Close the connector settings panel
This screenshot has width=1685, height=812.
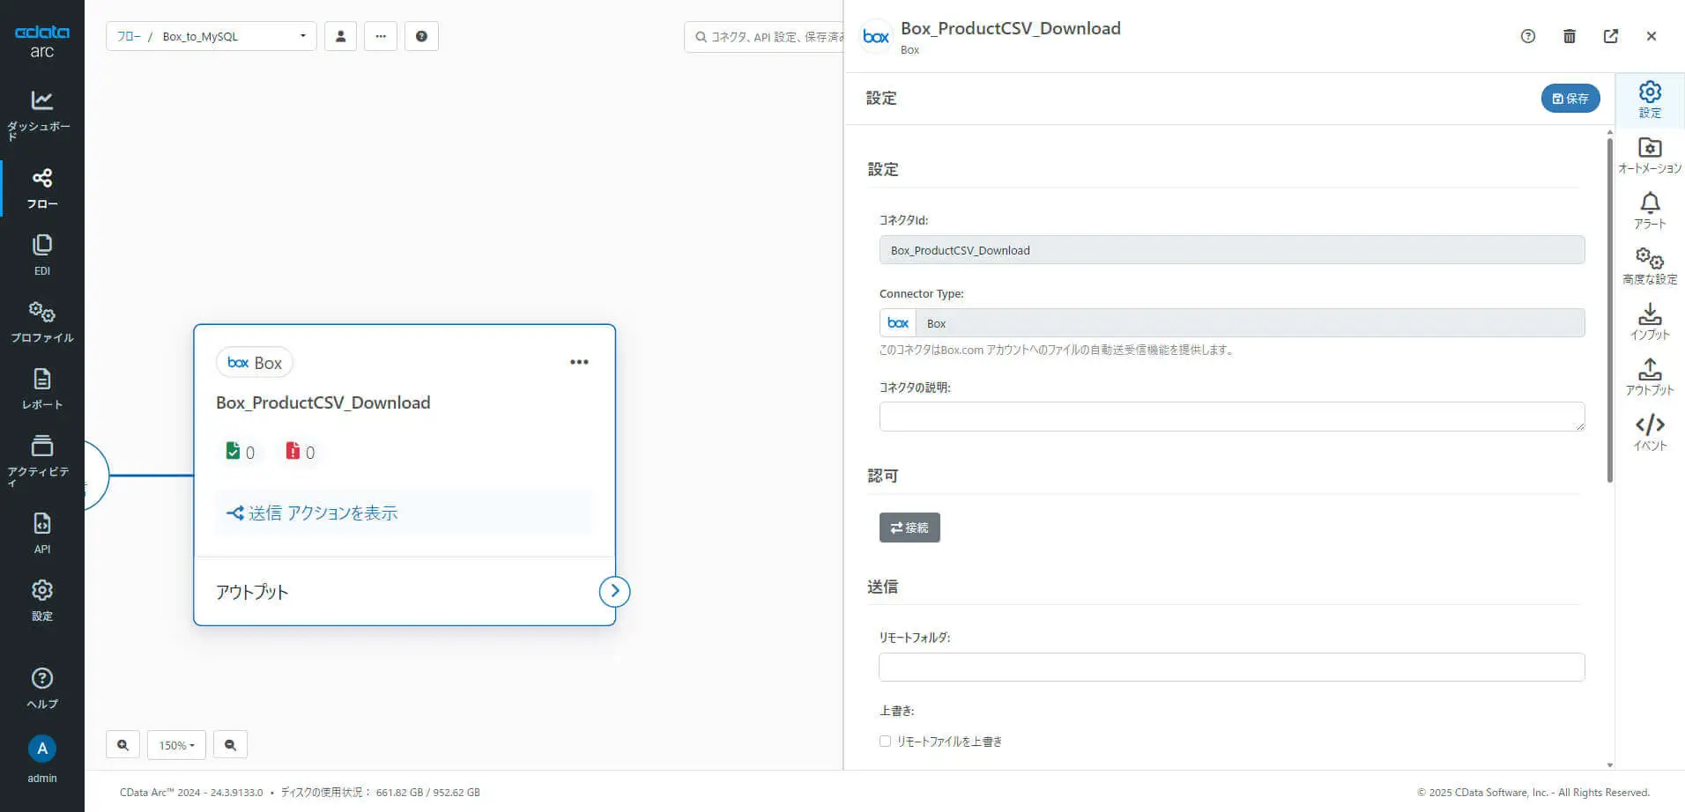click(x=1652, y=36)
